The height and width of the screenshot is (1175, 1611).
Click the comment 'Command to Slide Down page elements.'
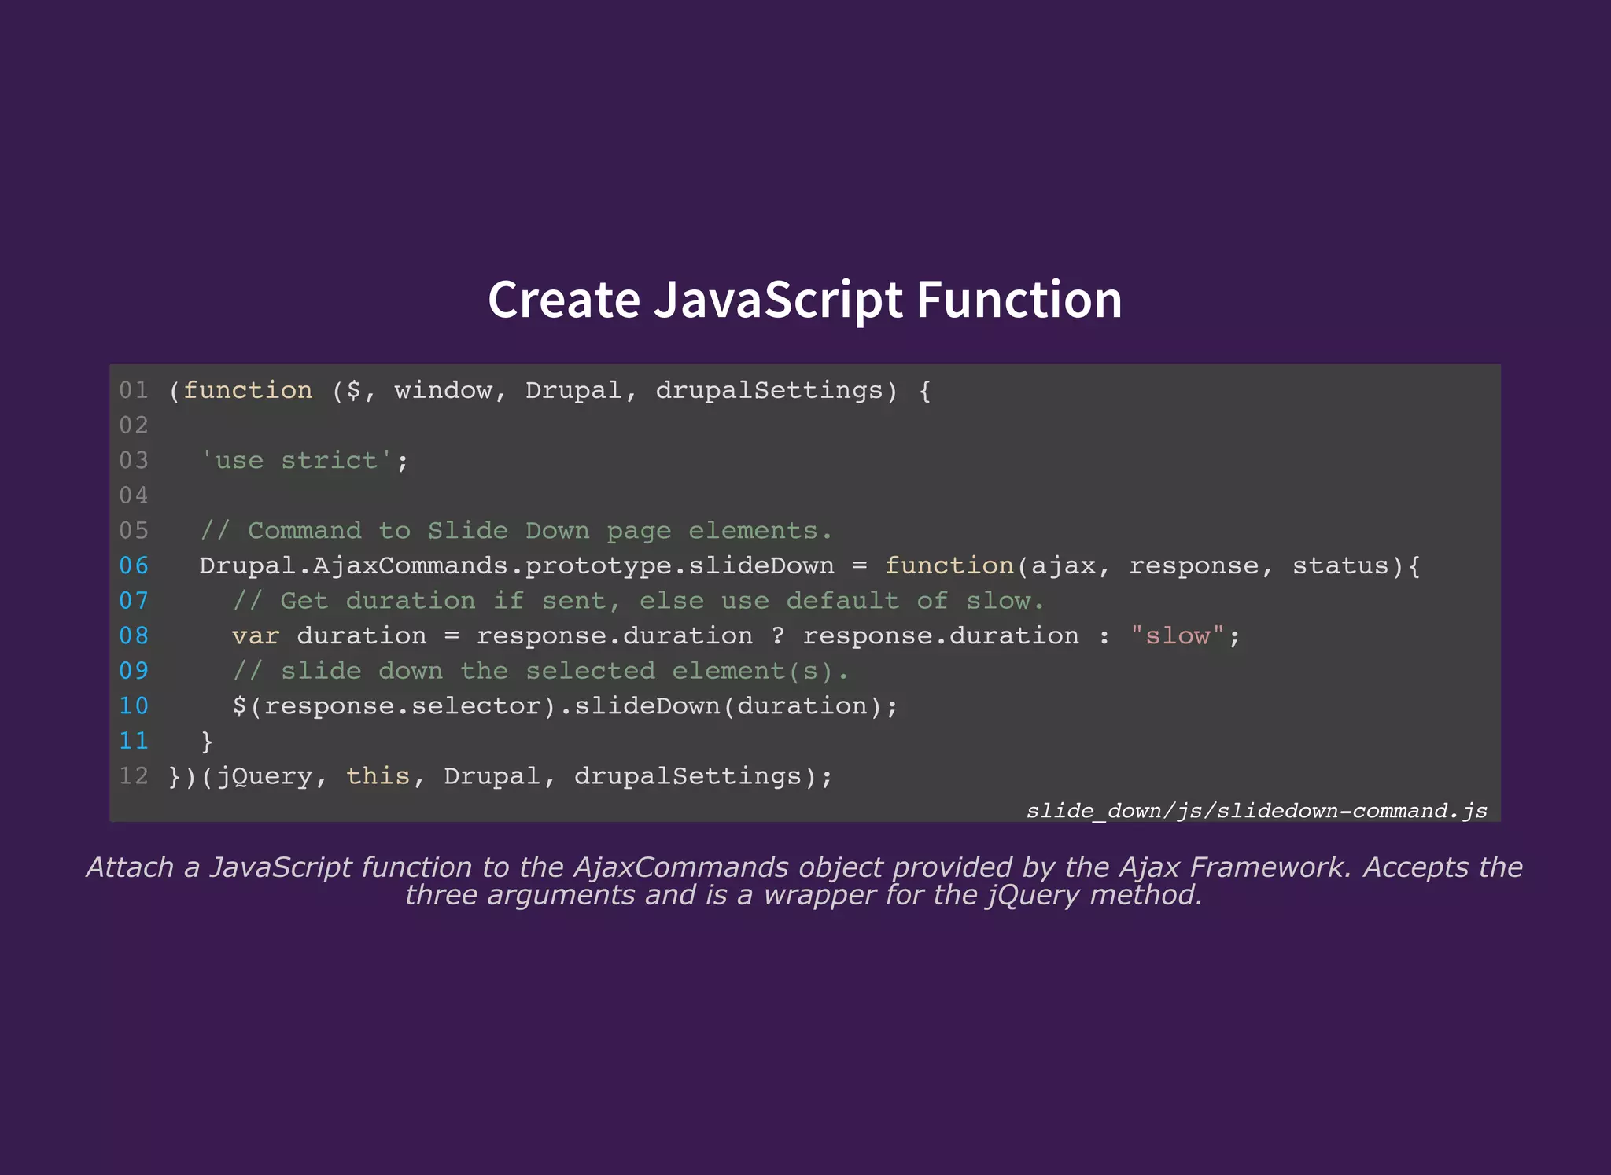516,531
